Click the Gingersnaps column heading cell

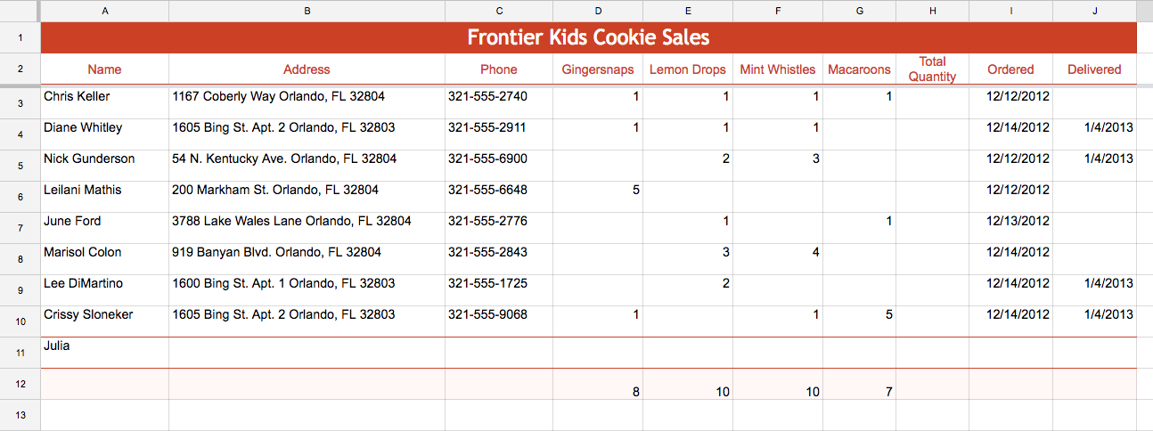coord(597,69)
